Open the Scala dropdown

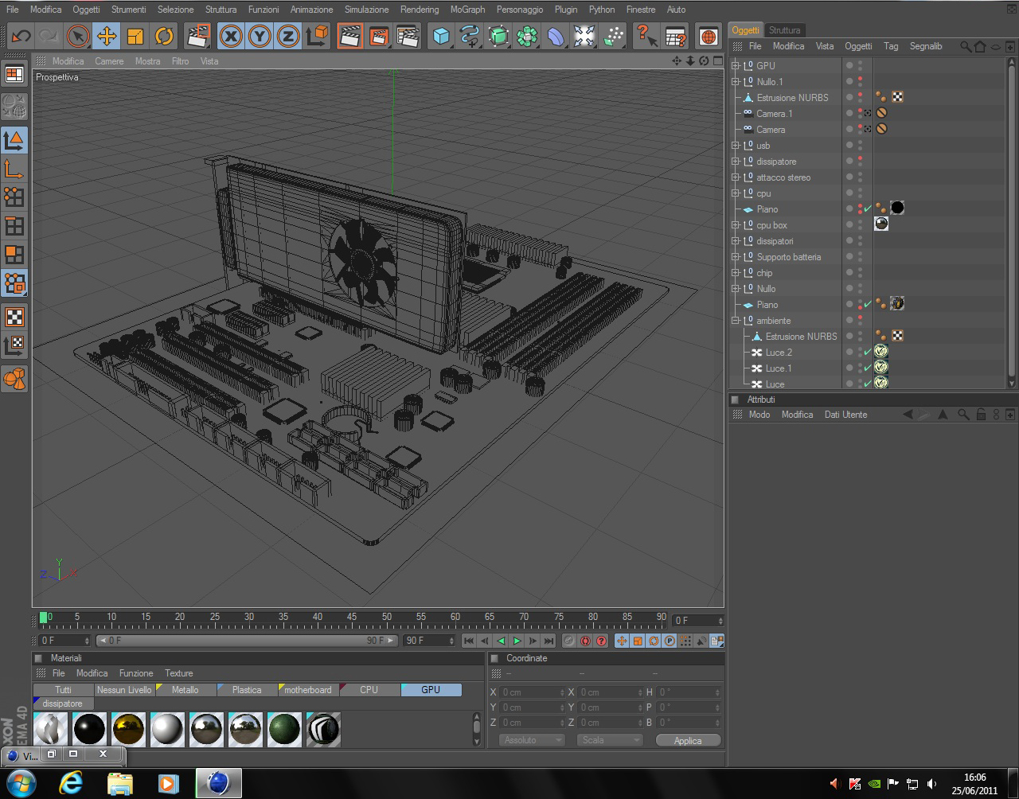609,740
